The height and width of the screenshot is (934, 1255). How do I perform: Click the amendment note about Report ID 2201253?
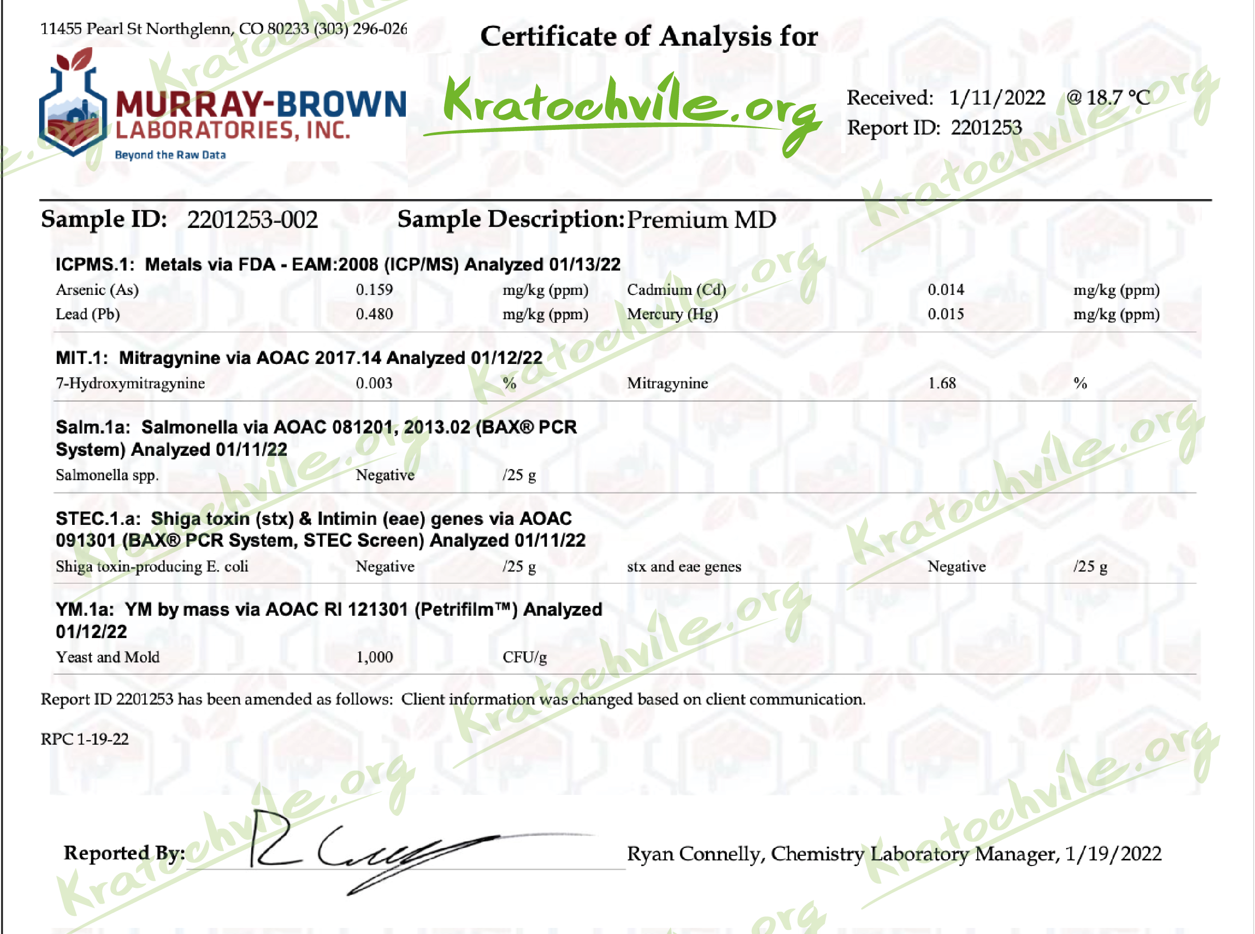(453, 700)
